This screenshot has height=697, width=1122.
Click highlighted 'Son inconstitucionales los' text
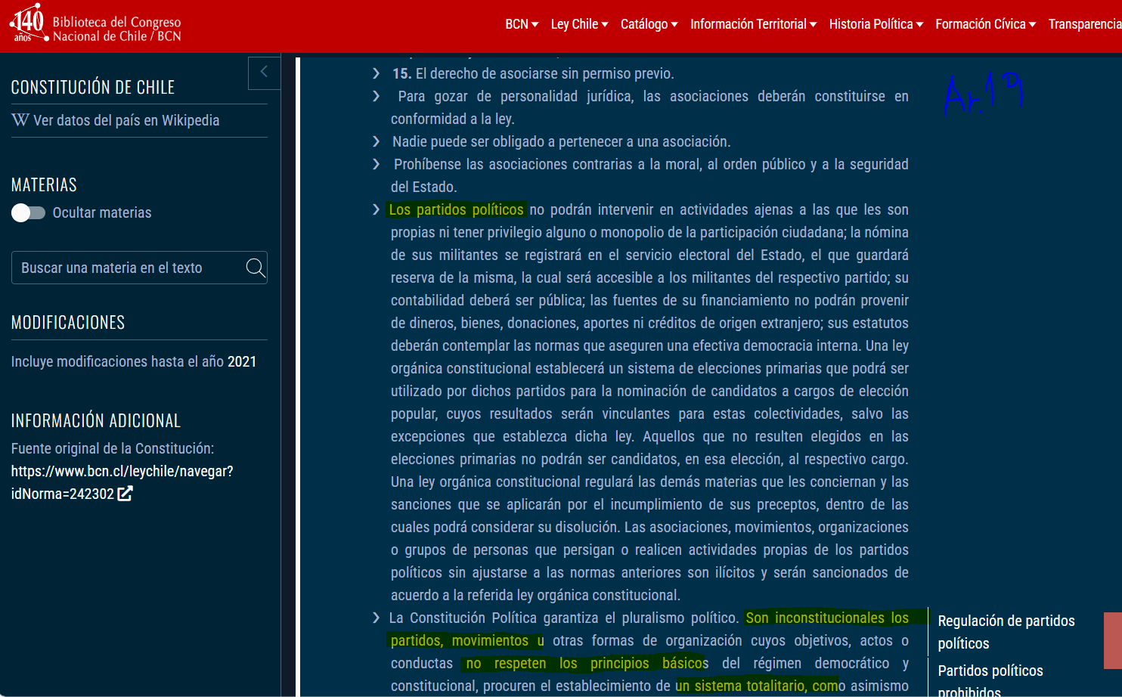point(827,618)
